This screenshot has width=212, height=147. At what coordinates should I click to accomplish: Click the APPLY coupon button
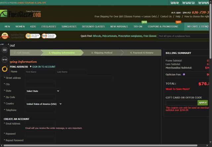[202, 103]
